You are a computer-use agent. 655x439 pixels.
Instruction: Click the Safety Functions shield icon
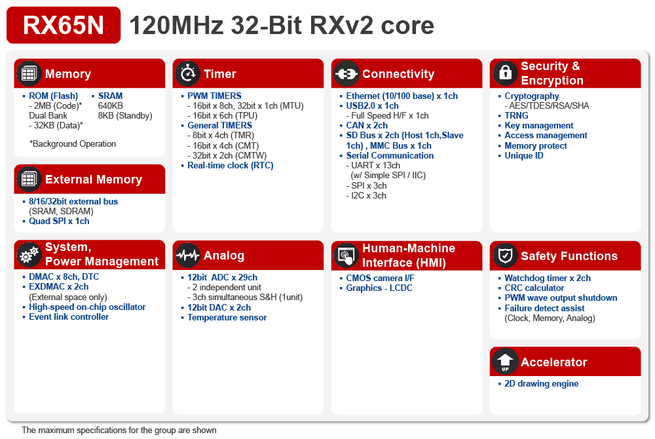(x=505, y=255)
